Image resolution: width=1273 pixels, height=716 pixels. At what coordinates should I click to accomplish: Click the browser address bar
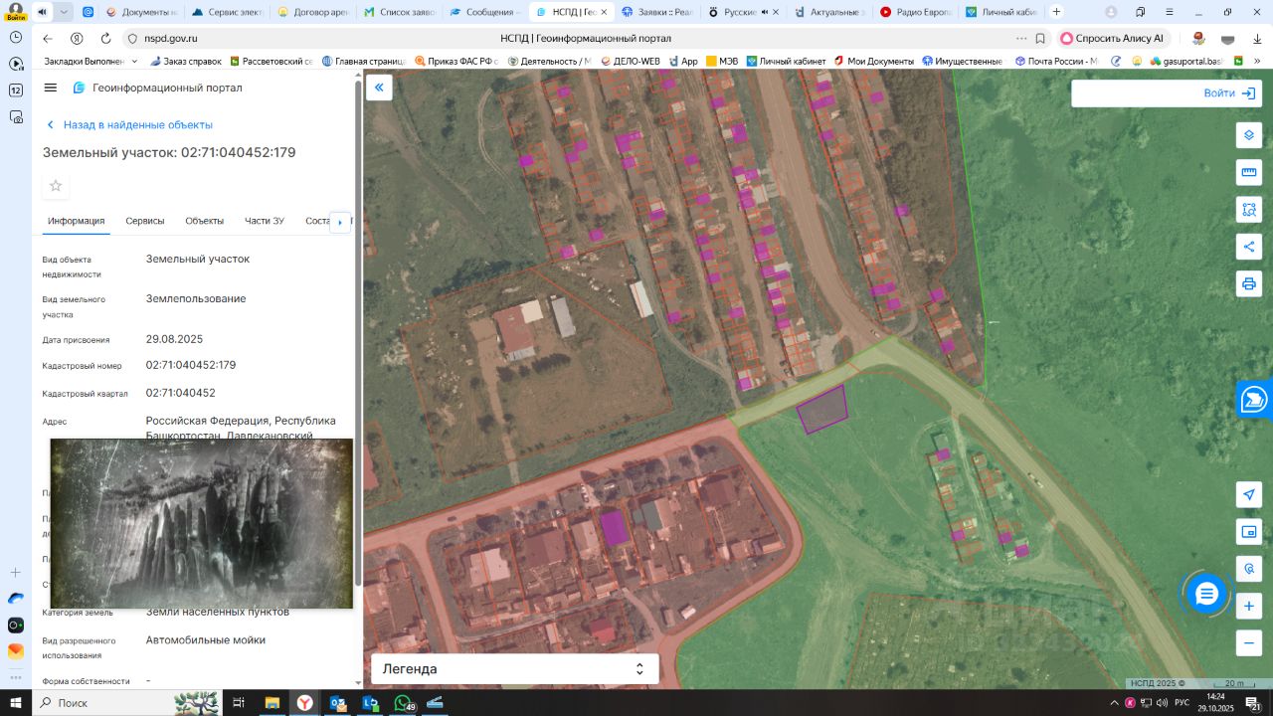[x=587, y=38]
